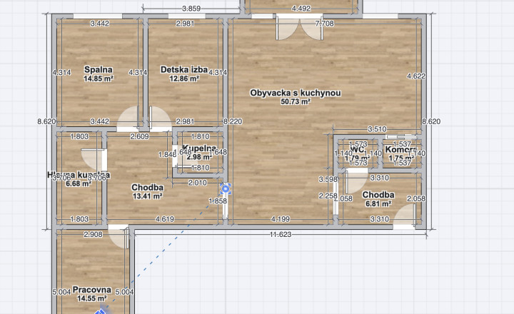Select the Komora room label
Screen dimensions: 514x314
coord(400,149)
